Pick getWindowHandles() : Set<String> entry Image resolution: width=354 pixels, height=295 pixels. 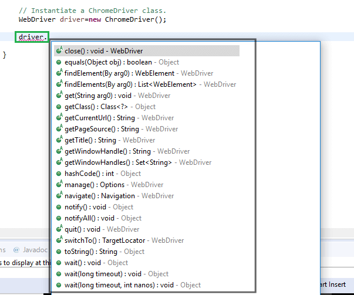(x=147, y=162)
